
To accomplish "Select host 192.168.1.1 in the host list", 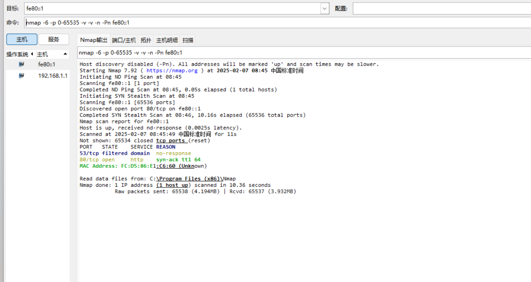I will point(53,76).
